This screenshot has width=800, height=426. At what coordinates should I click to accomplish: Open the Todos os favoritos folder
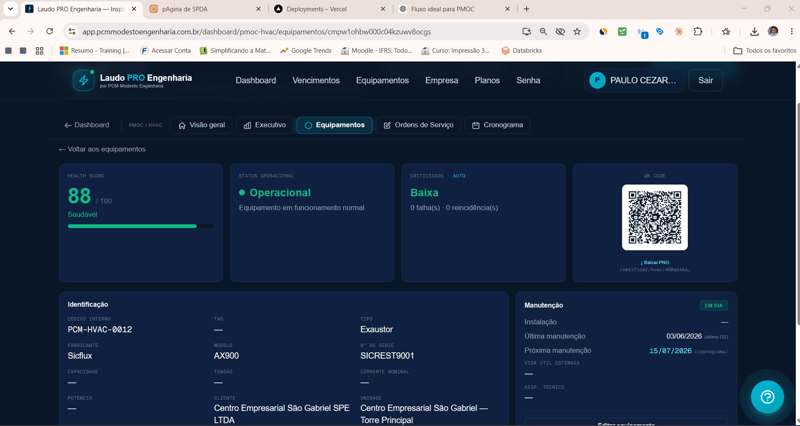(765, 51)
